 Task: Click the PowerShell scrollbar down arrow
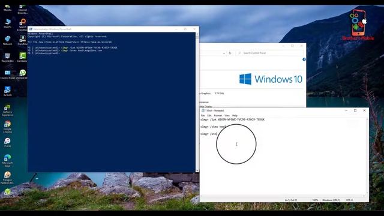(197, 170)
